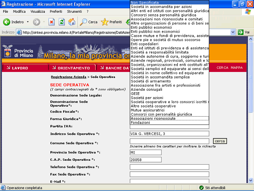This screenshot has width=254, height=191.
Task: Select 'Fondazioni' option in list
Action: (x=169, y=123)
